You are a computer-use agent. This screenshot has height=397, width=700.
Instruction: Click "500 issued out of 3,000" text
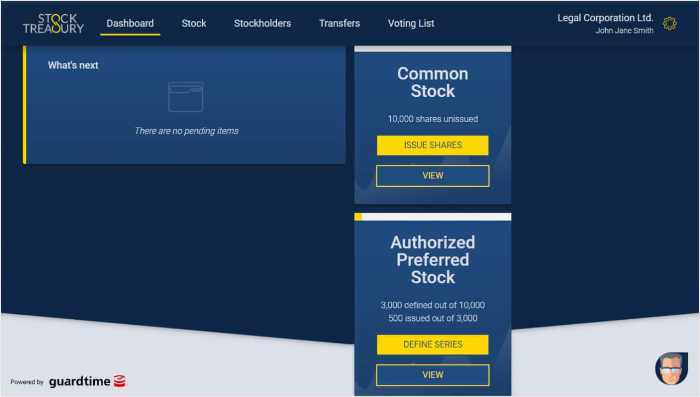[432, 318]
